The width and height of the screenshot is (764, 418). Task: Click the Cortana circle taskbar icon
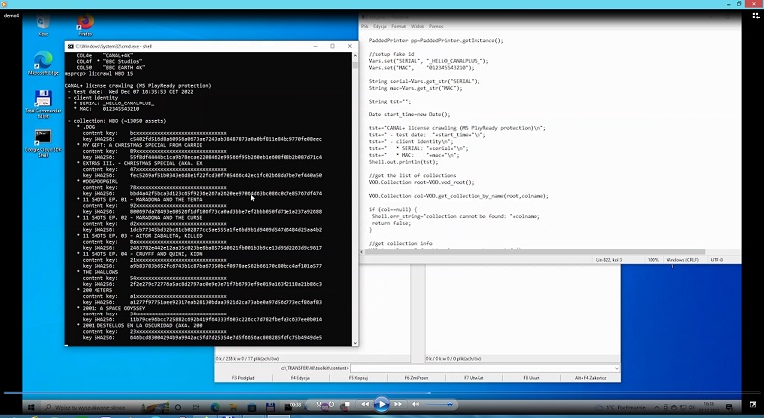point(178,407)
